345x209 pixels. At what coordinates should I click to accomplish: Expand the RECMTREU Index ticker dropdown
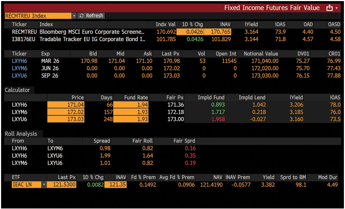point(74,16)
